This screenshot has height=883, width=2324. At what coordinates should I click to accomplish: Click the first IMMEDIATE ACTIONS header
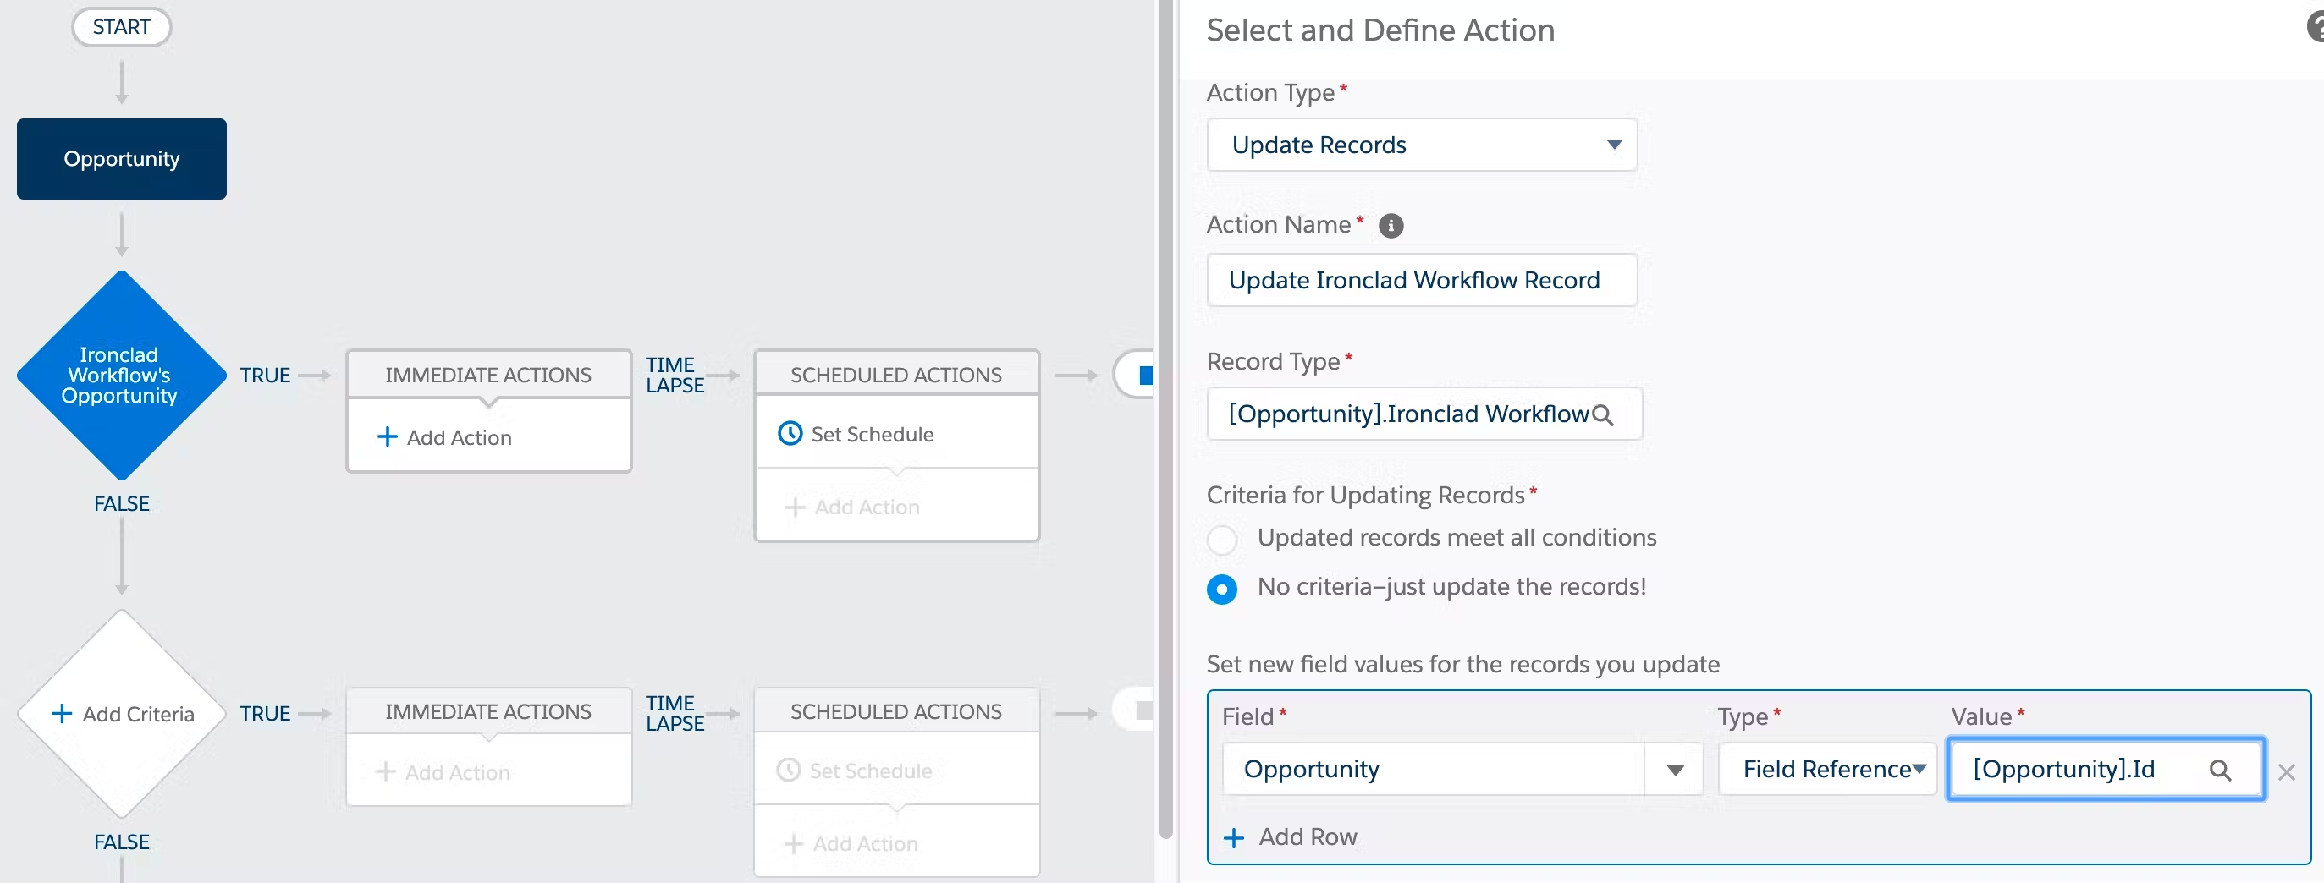coord(488,375)
